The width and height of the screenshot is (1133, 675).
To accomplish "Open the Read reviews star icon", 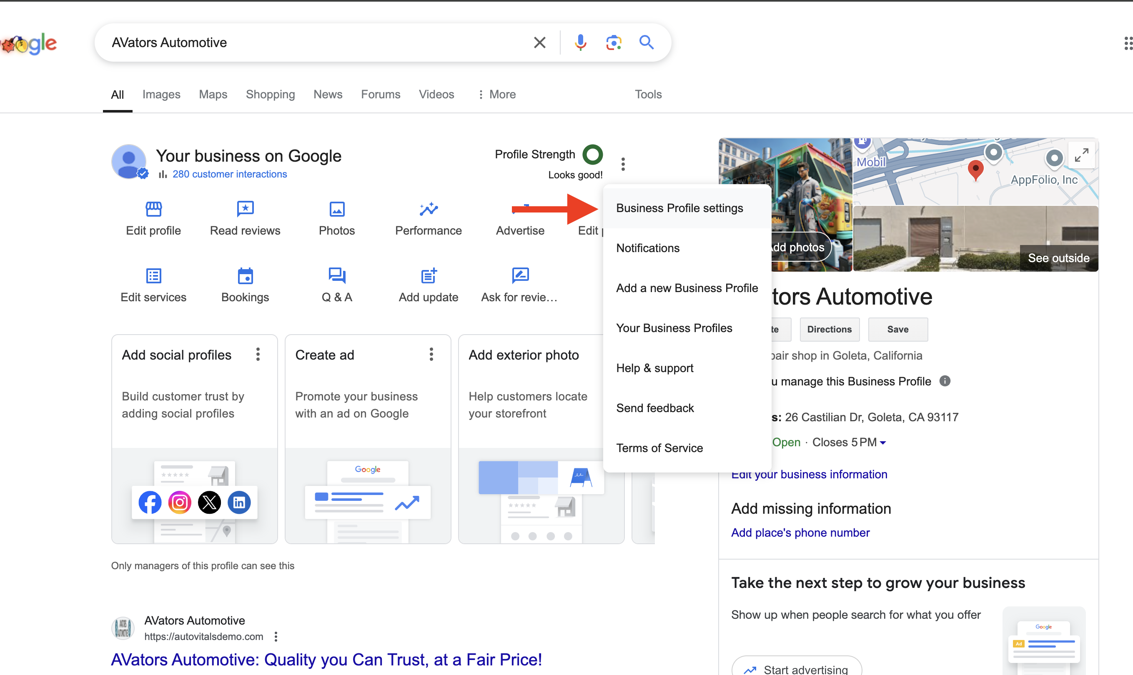I will point(245,209).
